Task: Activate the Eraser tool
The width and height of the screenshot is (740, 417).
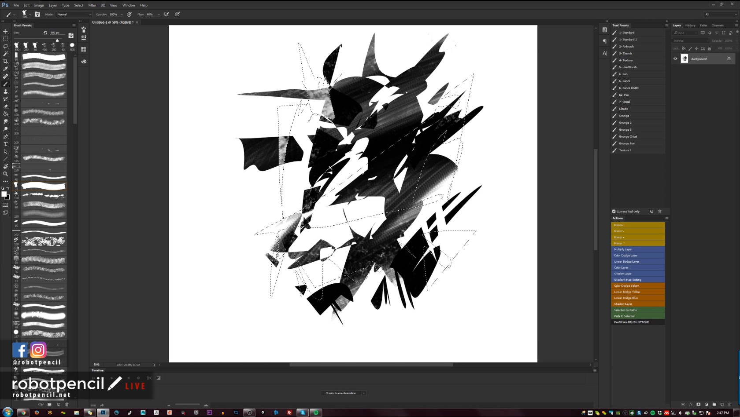Action: click(6, 106)
